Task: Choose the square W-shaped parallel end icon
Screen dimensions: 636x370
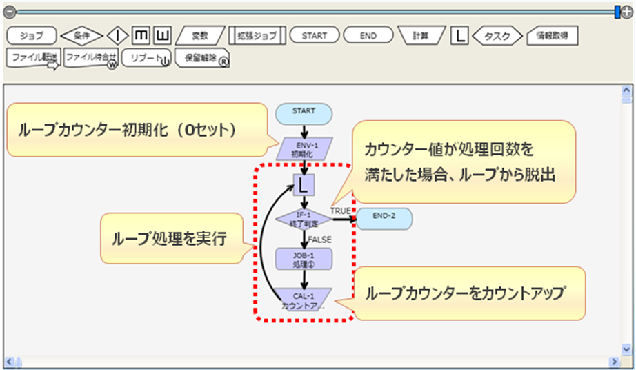Action: point(162,36)
